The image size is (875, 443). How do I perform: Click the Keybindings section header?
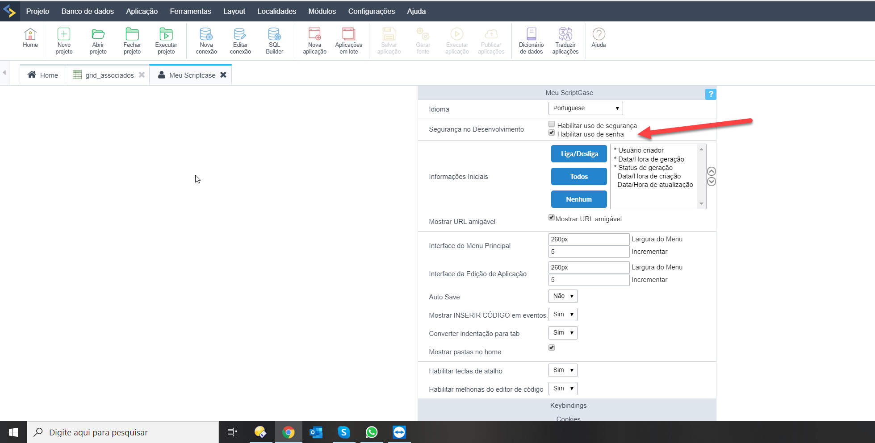pos(568,406)
